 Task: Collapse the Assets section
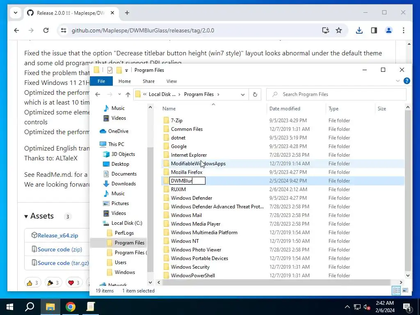coord(26,217)
